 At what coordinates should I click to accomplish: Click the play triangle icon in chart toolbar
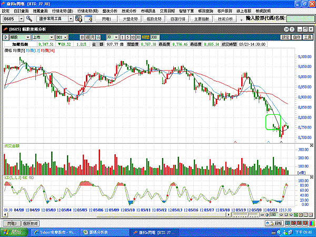[x=6, y=37]
